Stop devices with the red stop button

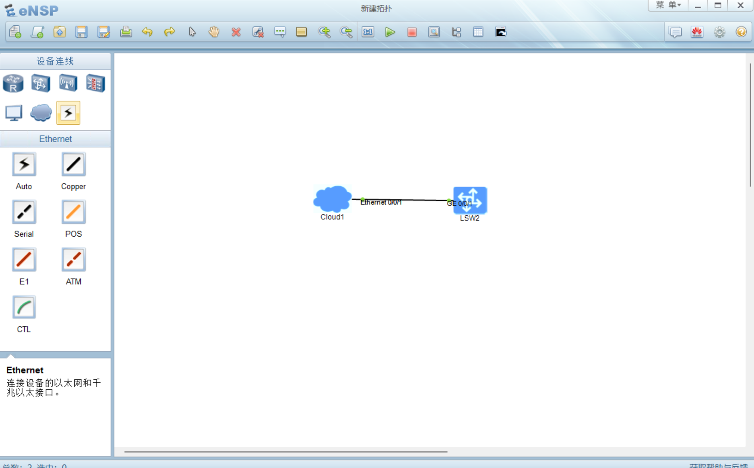(x=412, y=32)
